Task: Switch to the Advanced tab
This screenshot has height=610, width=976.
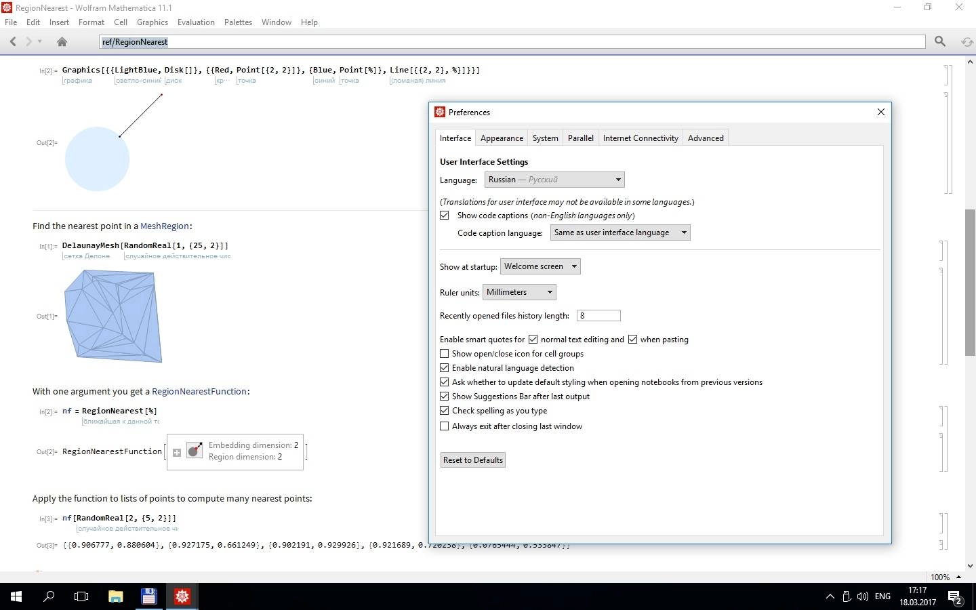Action: [706, 138]
